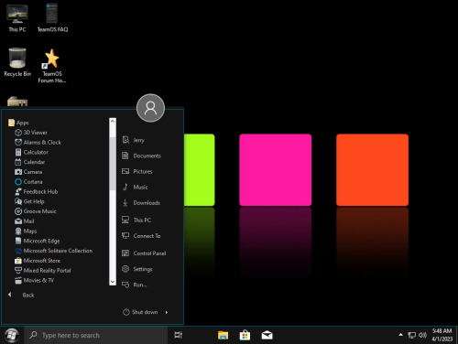Launch Movies & TV app

[x=35, y=280]
